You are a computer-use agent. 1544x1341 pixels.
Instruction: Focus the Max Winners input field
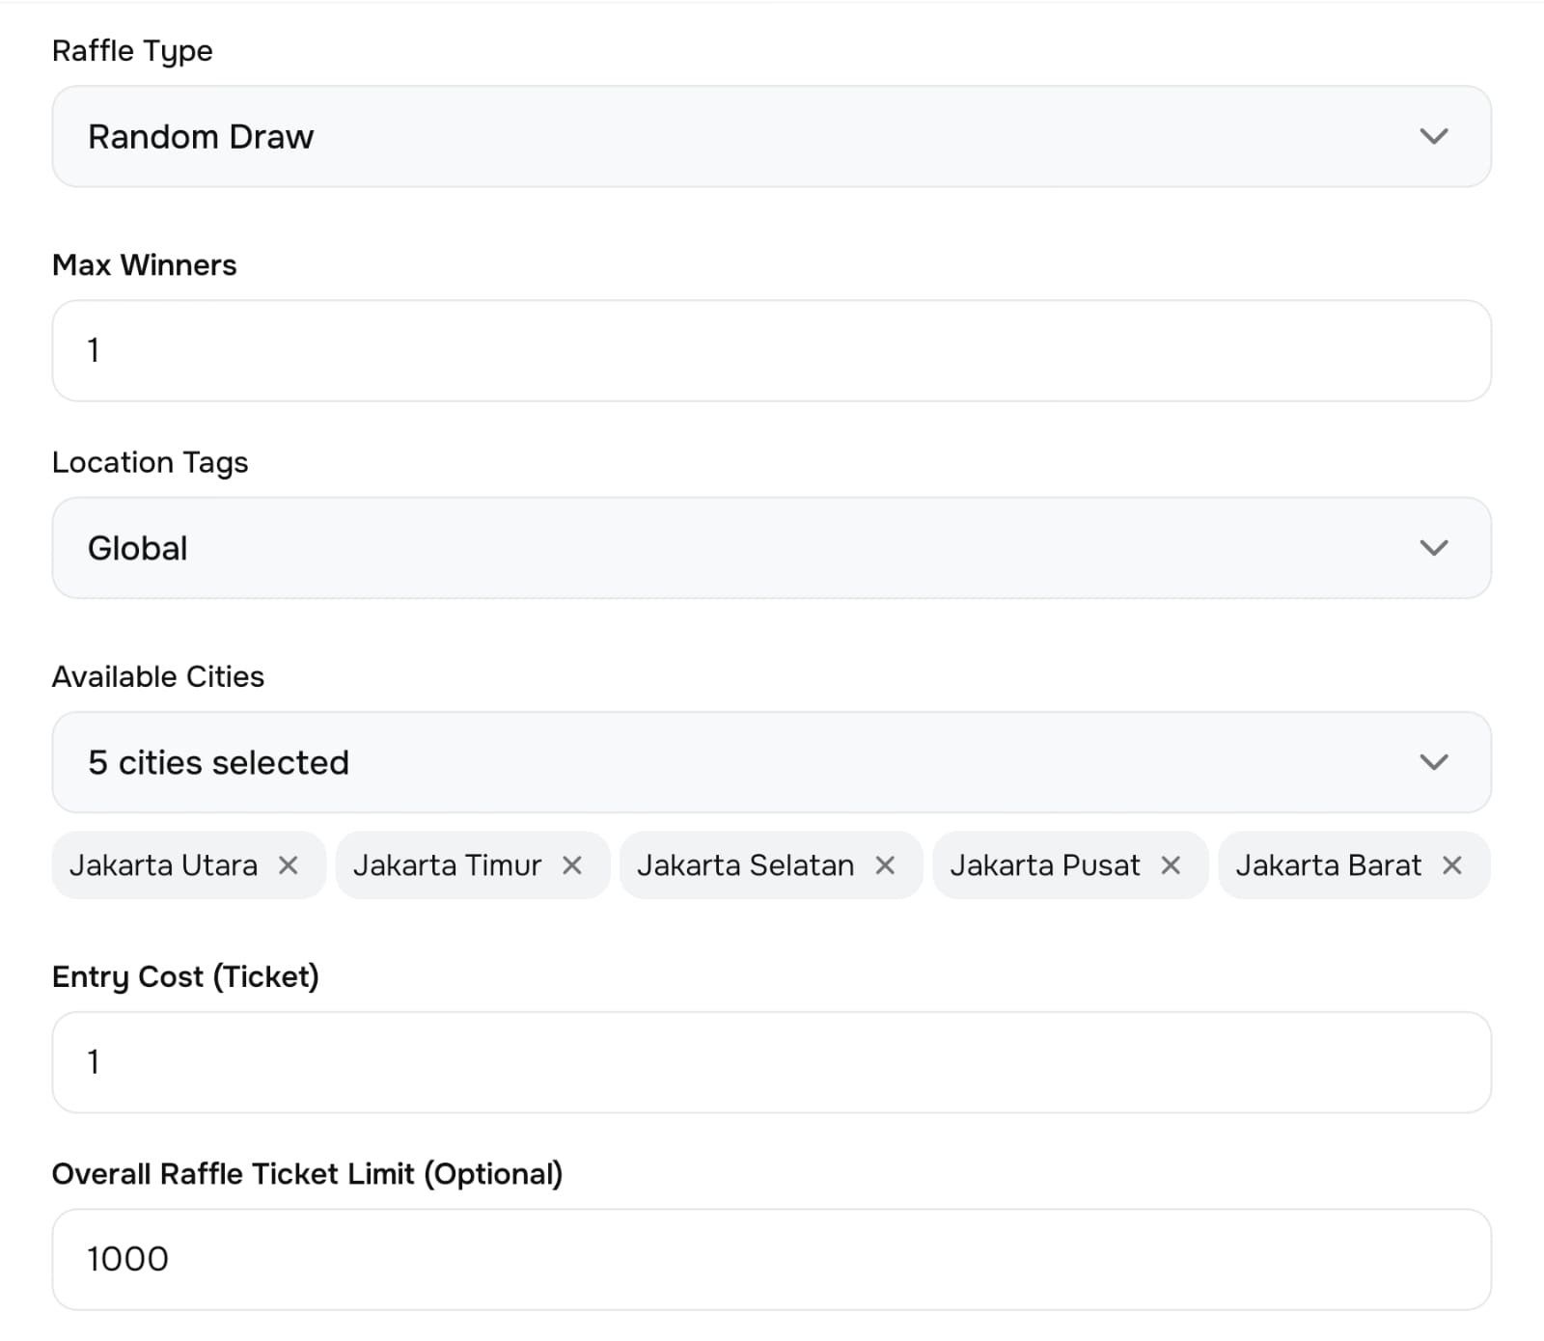click(x=772, y=350)
